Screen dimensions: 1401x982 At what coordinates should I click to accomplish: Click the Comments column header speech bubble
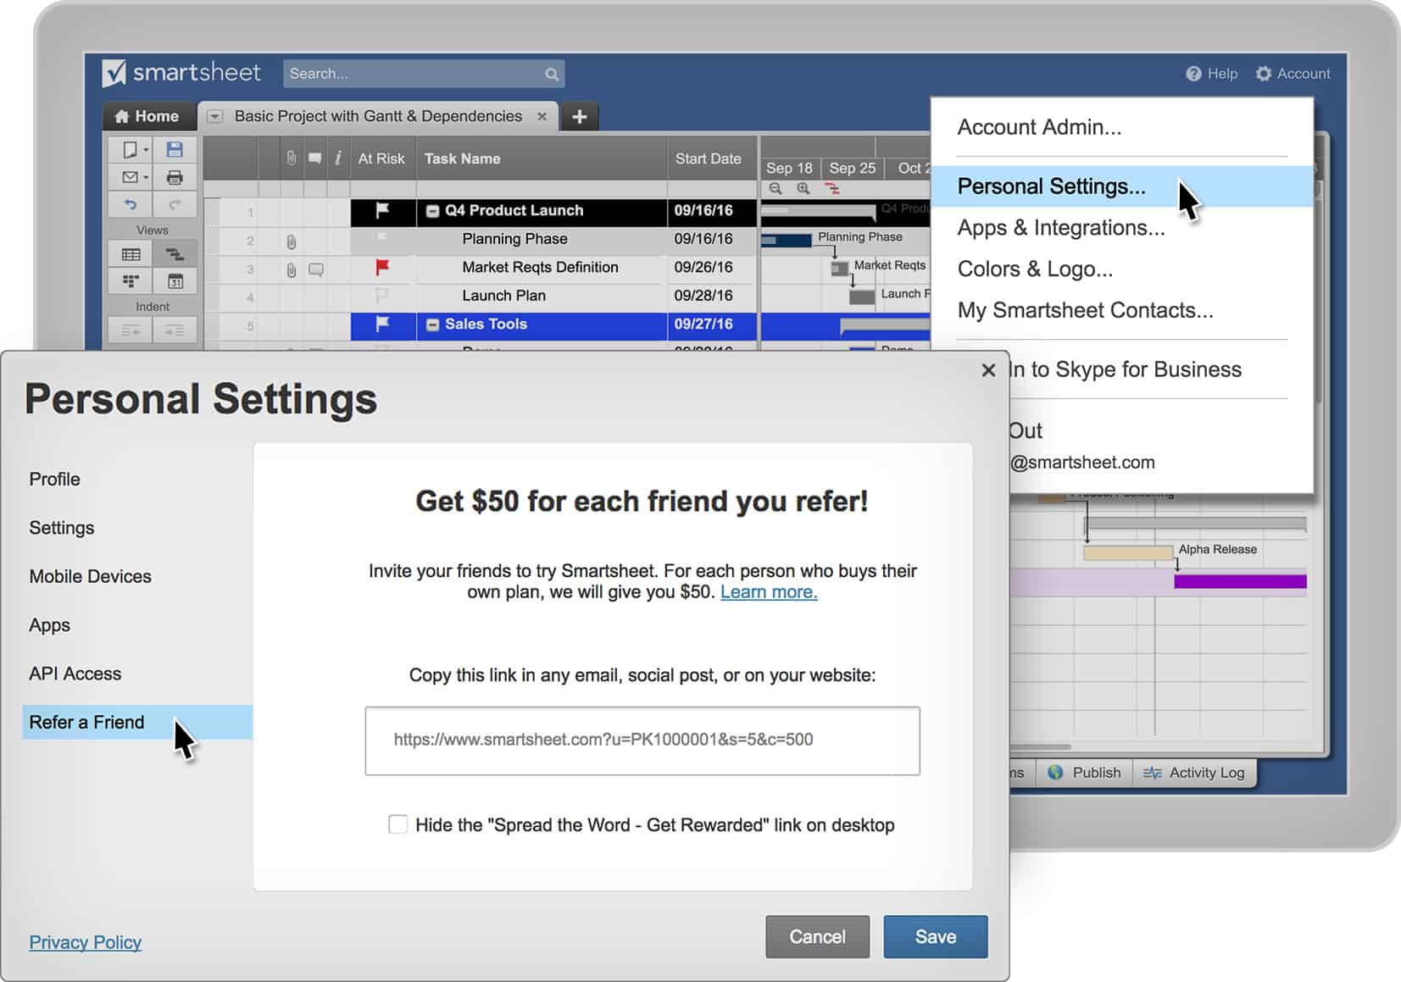tap(314, 158)
